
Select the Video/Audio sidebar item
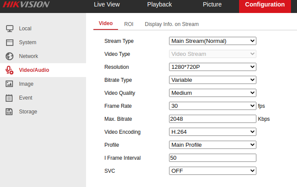(43, 70)
